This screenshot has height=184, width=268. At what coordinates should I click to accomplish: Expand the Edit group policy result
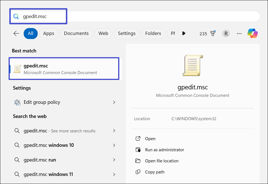[x=114, y=102]
